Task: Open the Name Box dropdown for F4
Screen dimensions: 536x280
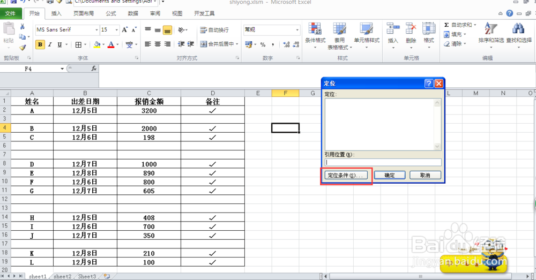Action: coord(62,69)
